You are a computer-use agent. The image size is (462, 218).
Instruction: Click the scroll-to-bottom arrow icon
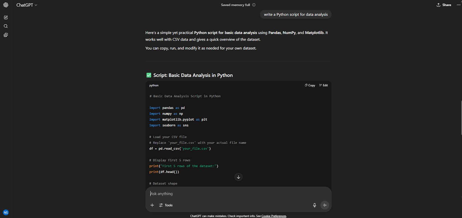pos(239,177)
